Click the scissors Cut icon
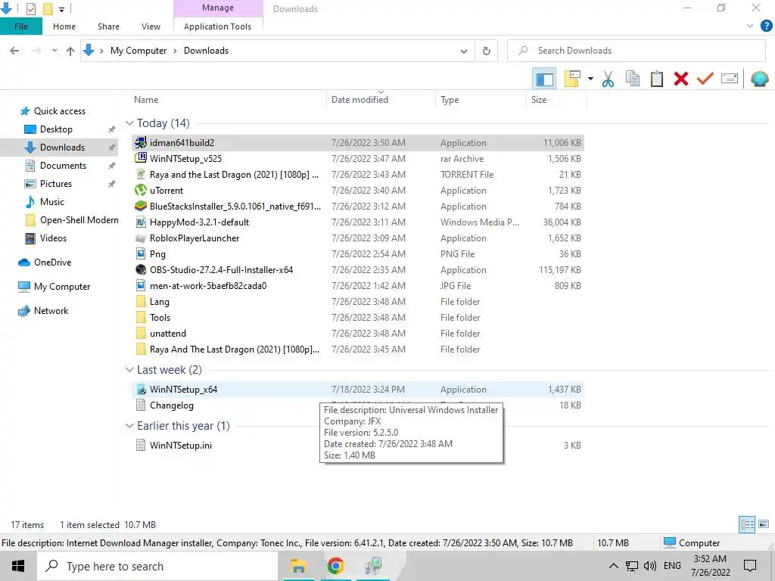Screen dimensions: 775x581 click(608, 79)
